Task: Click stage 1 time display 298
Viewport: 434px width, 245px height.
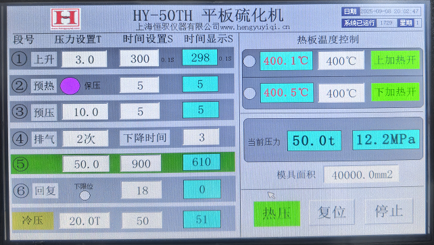Action: (x=200, y=57)
